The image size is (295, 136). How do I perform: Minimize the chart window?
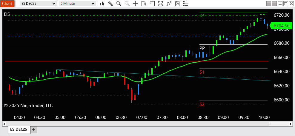point(280,3)
